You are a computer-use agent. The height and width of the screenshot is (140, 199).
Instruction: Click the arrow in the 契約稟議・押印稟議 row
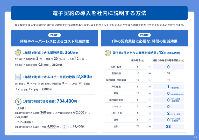150,80
